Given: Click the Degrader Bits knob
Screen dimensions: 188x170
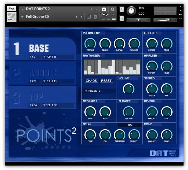Looking at the screenshot, I should [90, 112].
